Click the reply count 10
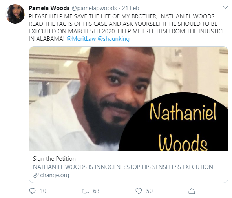This screenshot has width=232, height=198. coord(43,191)
